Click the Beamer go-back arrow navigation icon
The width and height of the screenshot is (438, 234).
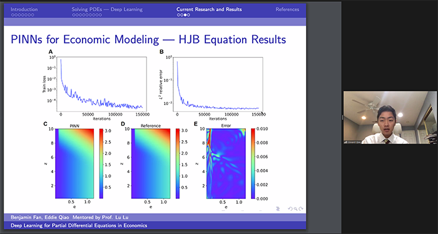(290, 208)
